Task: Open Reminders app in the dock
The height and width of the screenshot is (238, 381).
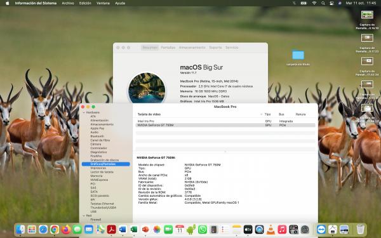Action: (x=225, y=230)
